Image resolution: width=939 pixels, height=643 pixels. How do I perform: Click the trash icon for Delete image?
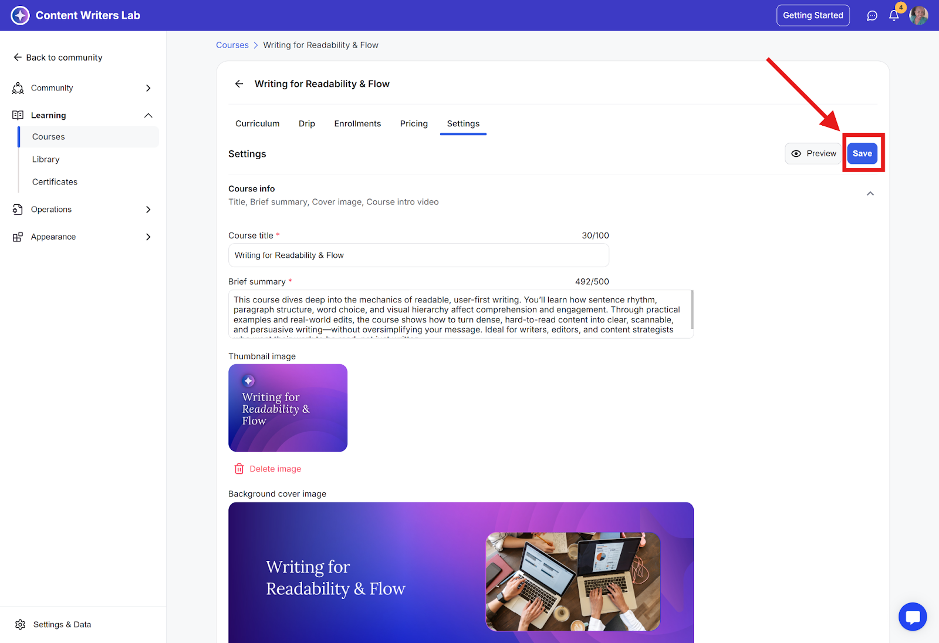[x=239, y=469]
